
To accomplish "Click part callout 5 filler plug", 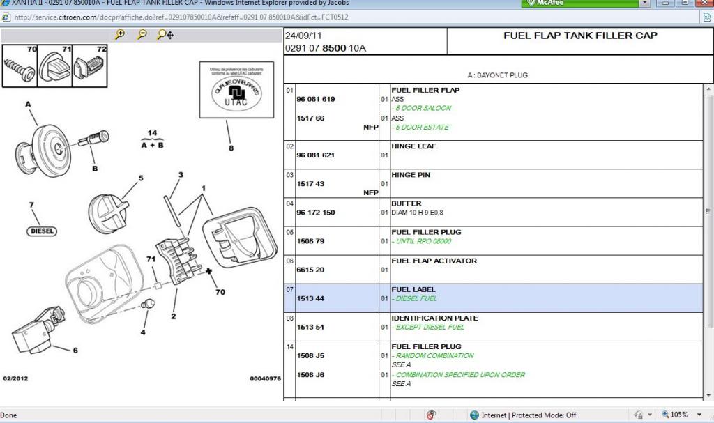I will (141, 178).
